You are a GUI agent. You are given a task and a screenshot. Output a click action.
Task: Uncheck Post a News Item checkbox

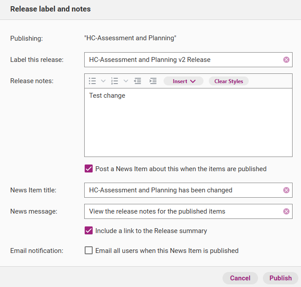(x=89, y=169)
